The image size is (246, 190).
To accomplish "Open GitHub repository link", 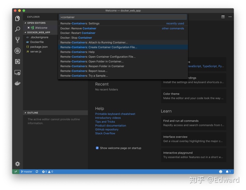I will tap(107, 129).
